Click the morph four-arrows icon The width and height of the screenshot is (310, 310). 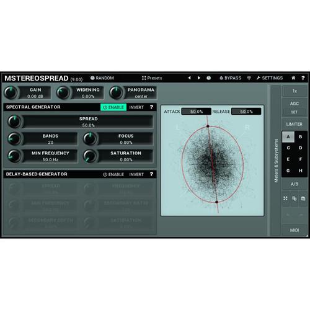point(286,198)
